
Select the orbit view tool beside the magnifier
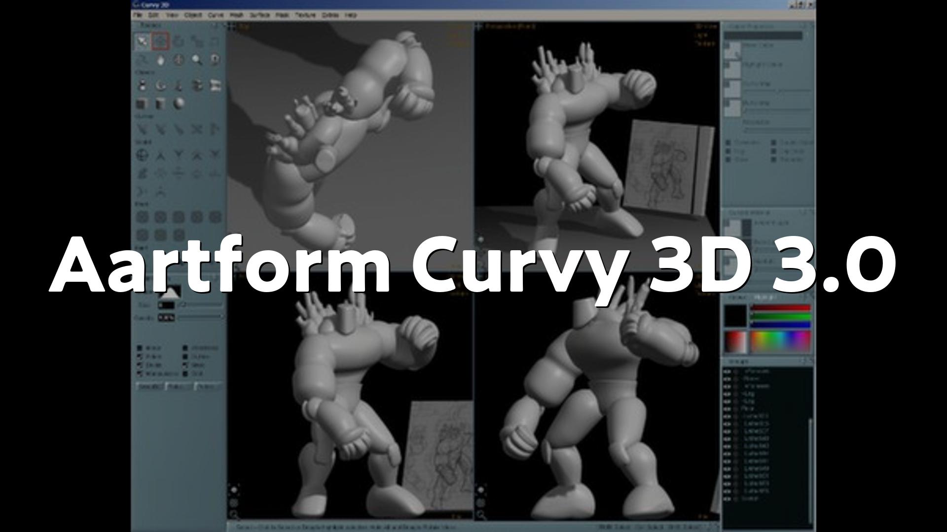coord(215,60)
